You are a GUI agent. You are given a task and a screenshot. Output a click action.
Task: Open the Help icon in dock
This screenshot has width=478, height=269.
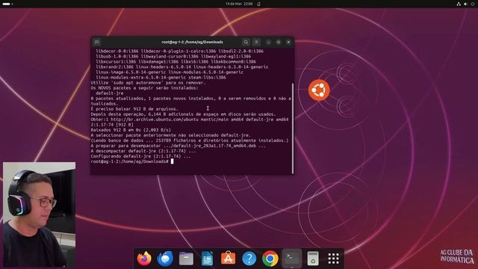(x=249, y=259)
